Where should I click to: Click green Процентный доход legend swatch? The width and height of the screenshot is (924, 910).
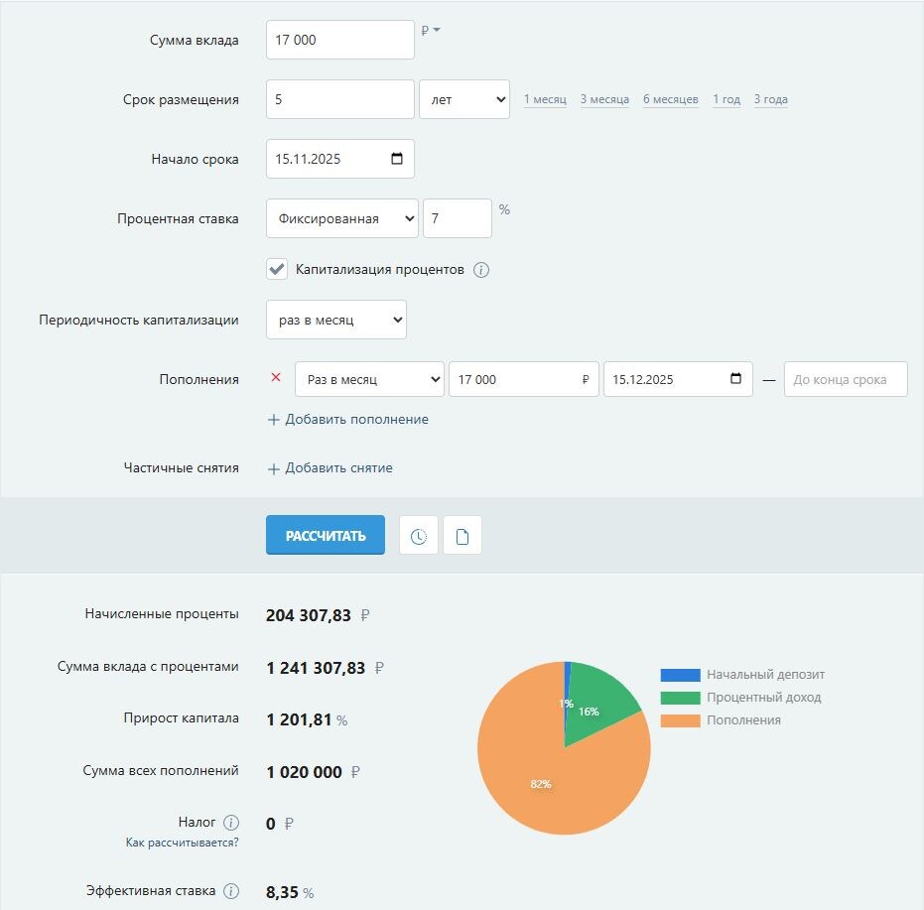click(680, 698)
